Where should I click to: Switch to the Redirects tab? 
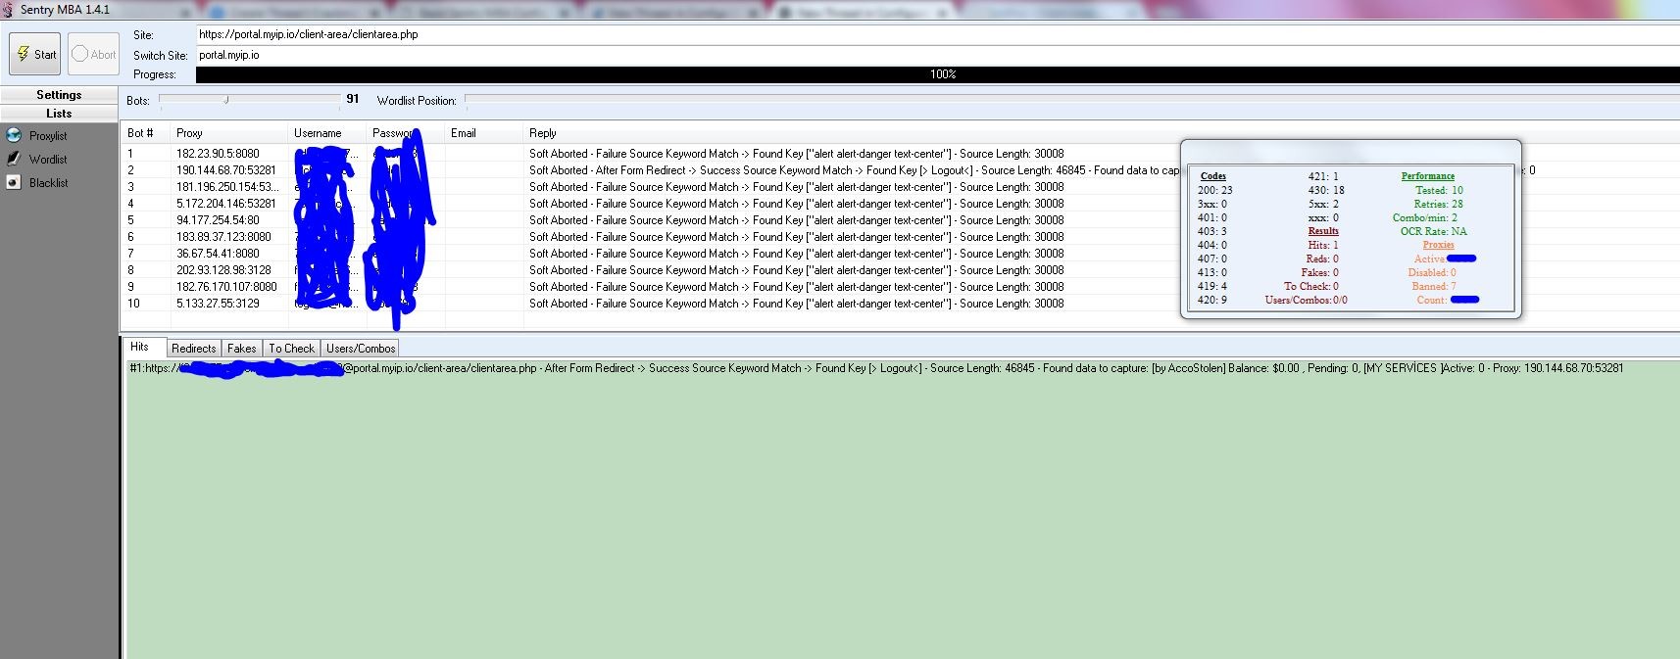click(x=194, y=349)
